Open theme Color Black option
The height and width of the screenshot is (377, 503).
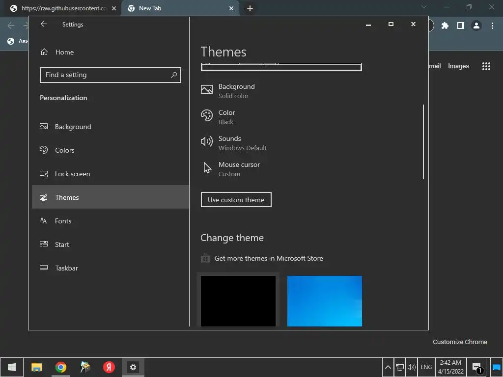[218, 117]
